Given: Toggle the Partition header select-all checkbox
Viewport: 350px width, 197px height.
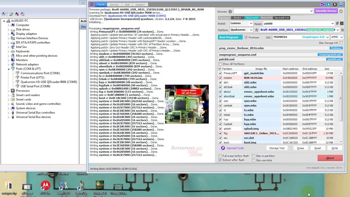Looking at the screenshot, I should 220,69.
